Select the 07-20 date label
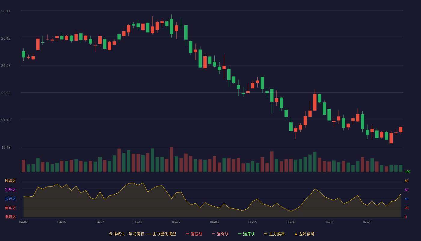This screenshot has height=241, width=421. [x=367, y=222]
